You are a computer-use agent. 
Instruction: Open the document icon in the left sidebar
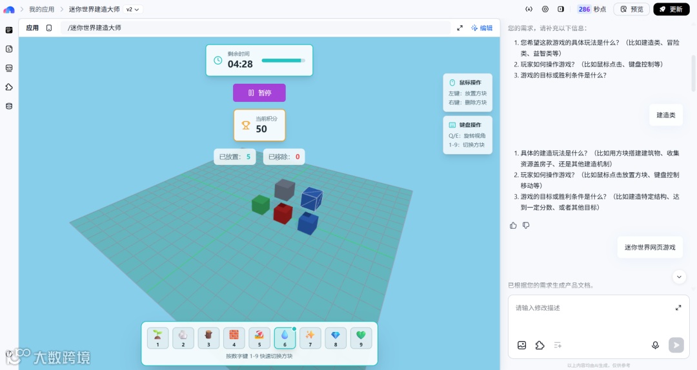(x=9, y=49)
